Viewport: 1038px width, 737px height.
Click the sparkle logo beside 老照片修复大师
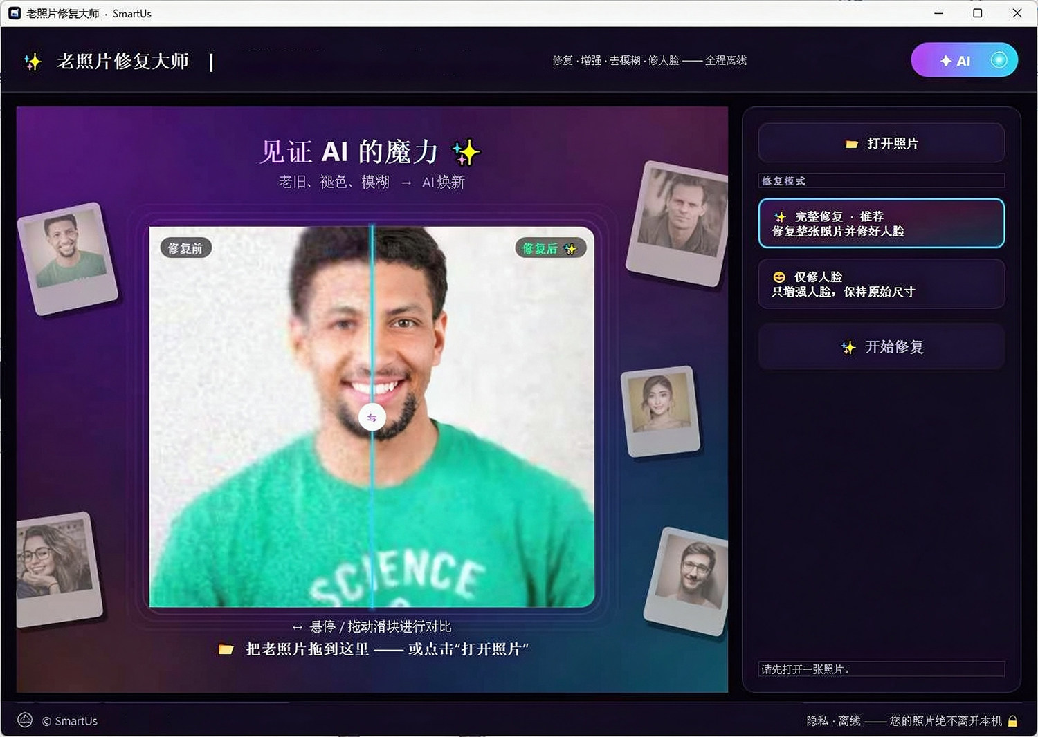[x=33, y=62]
